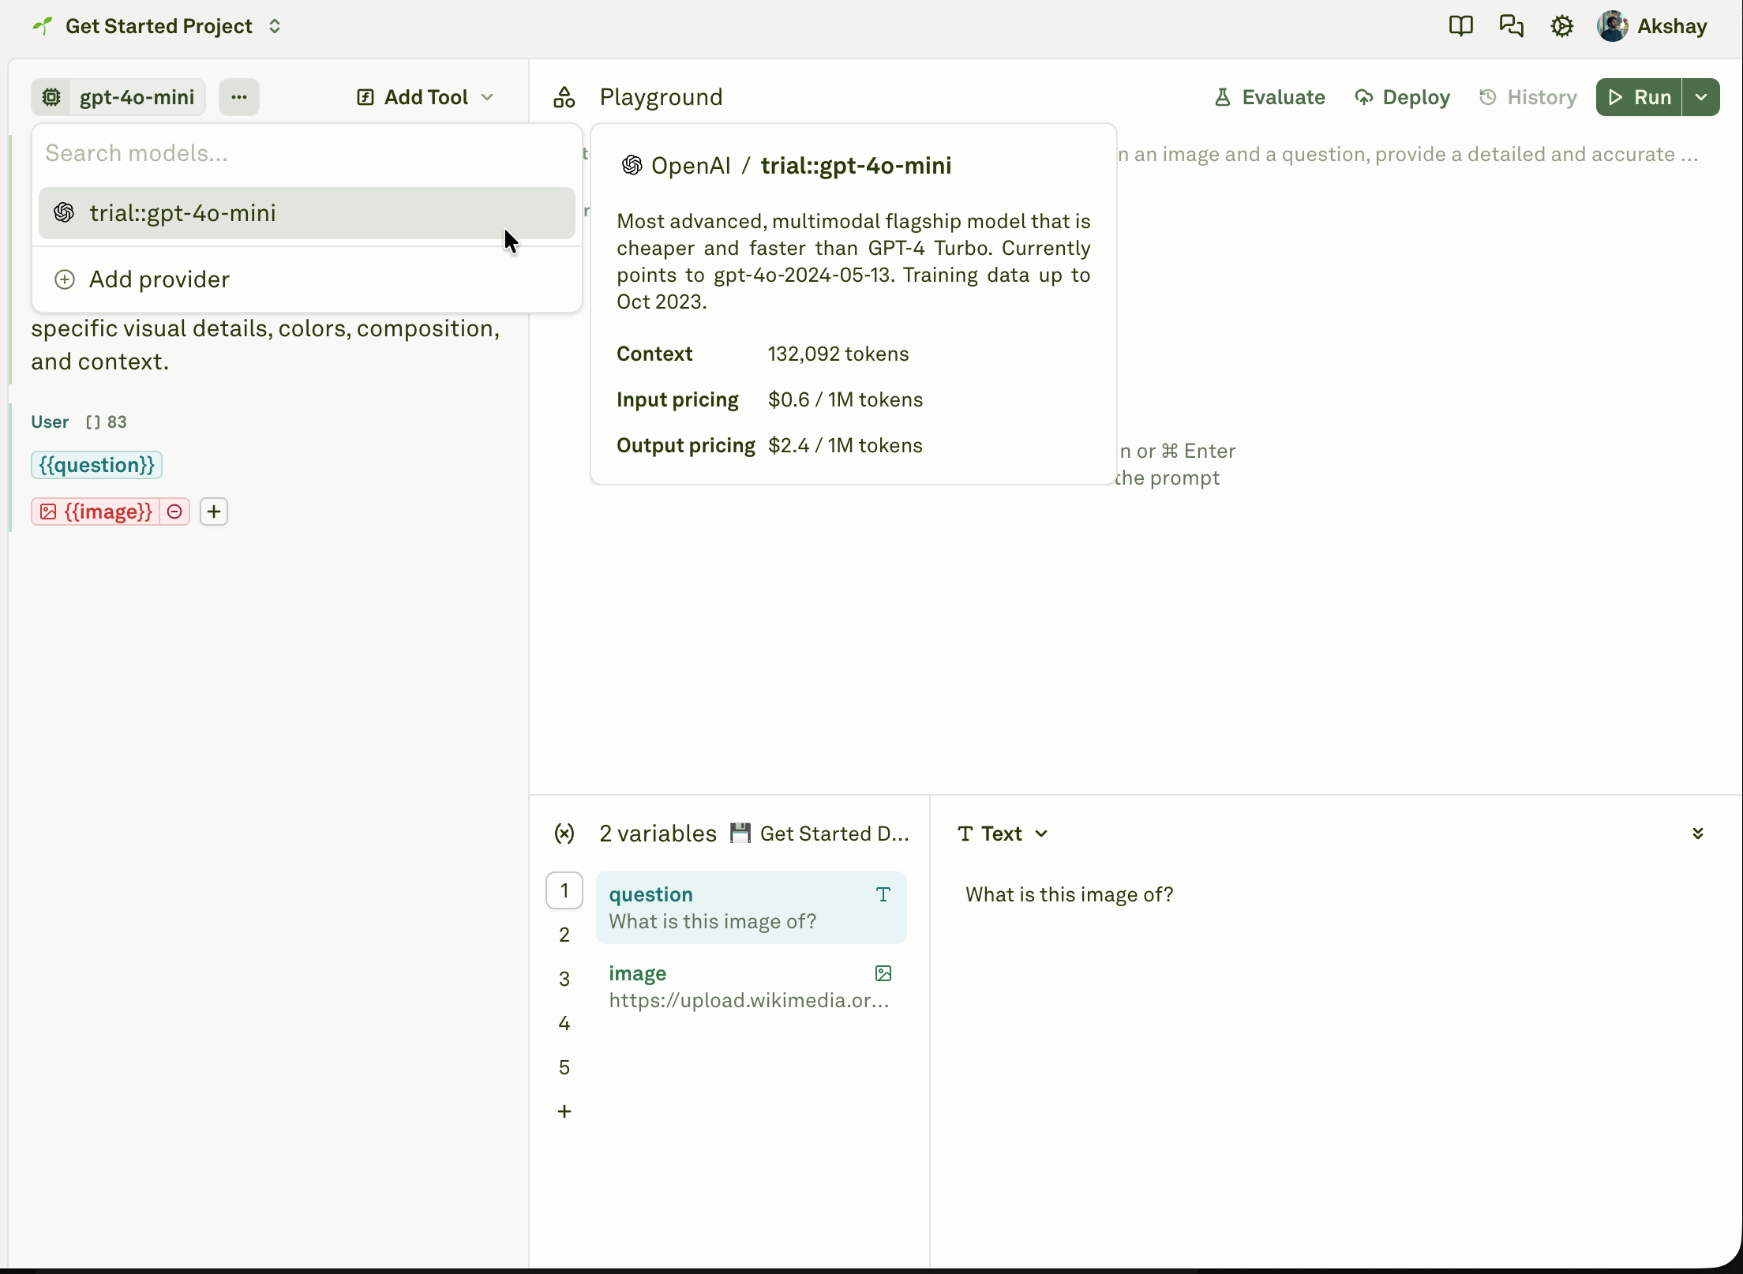Open the prompt History
The image size is (1743, 1274).
click(x=1527, y=97)
